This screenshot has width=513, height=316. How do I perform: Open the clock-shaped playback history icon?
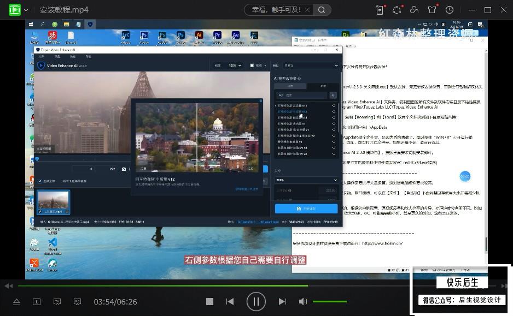click(x=450, y=10)
